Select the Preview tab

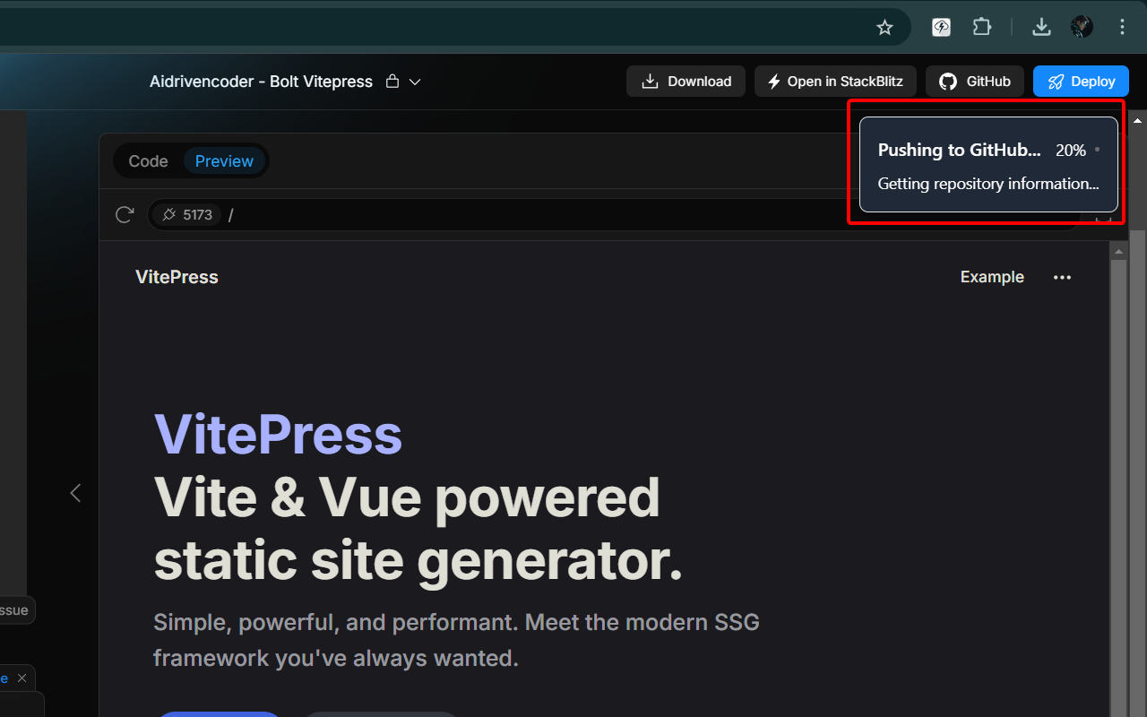pyautogui.click(x=224, y=161)
